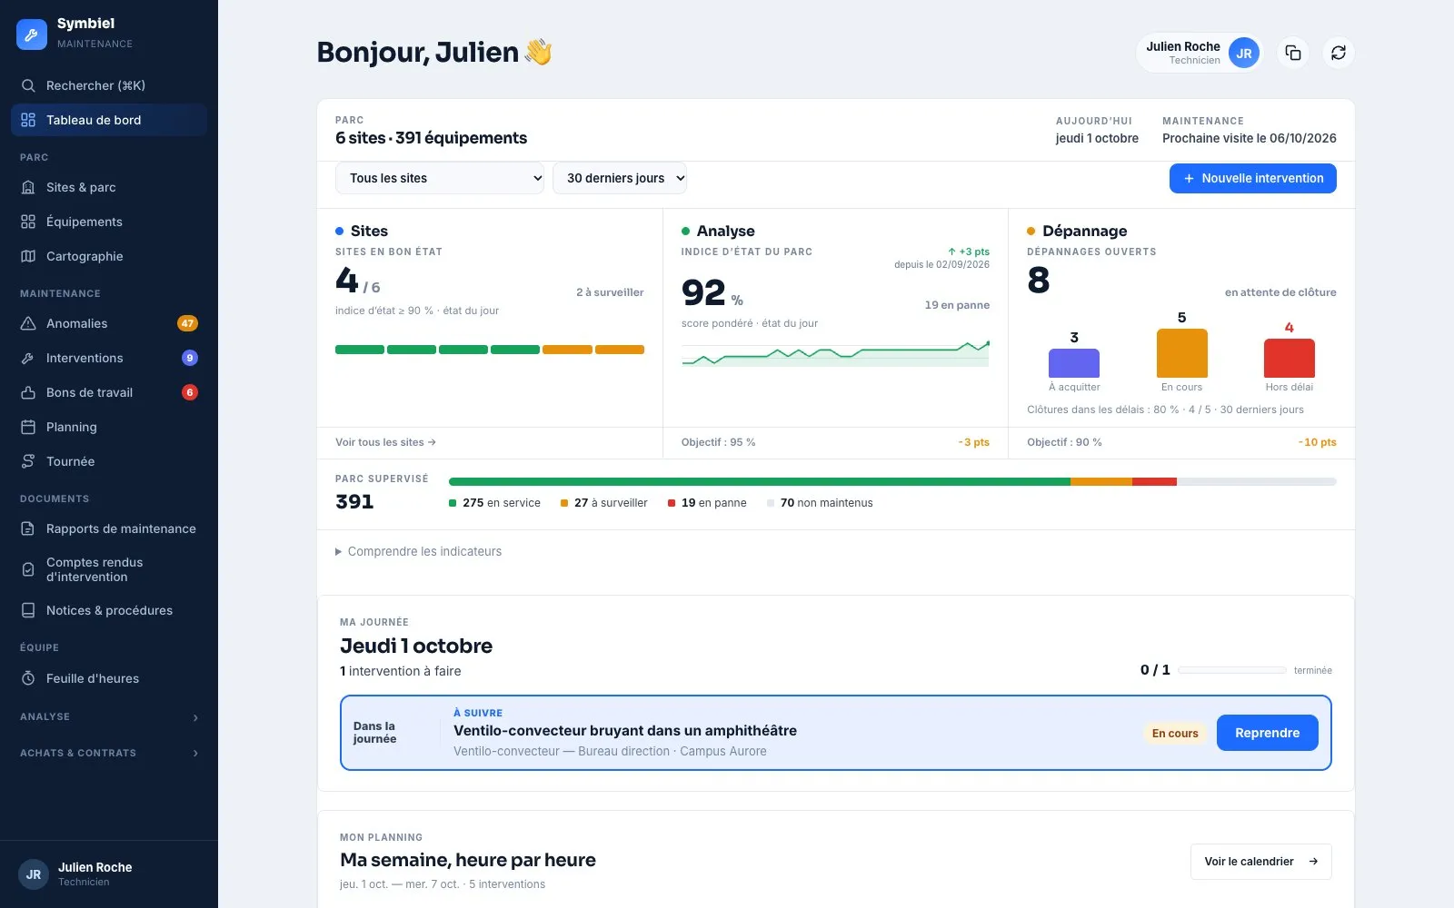Click the Ventilo-convecteur bruyant intervention title

(625, 731)
